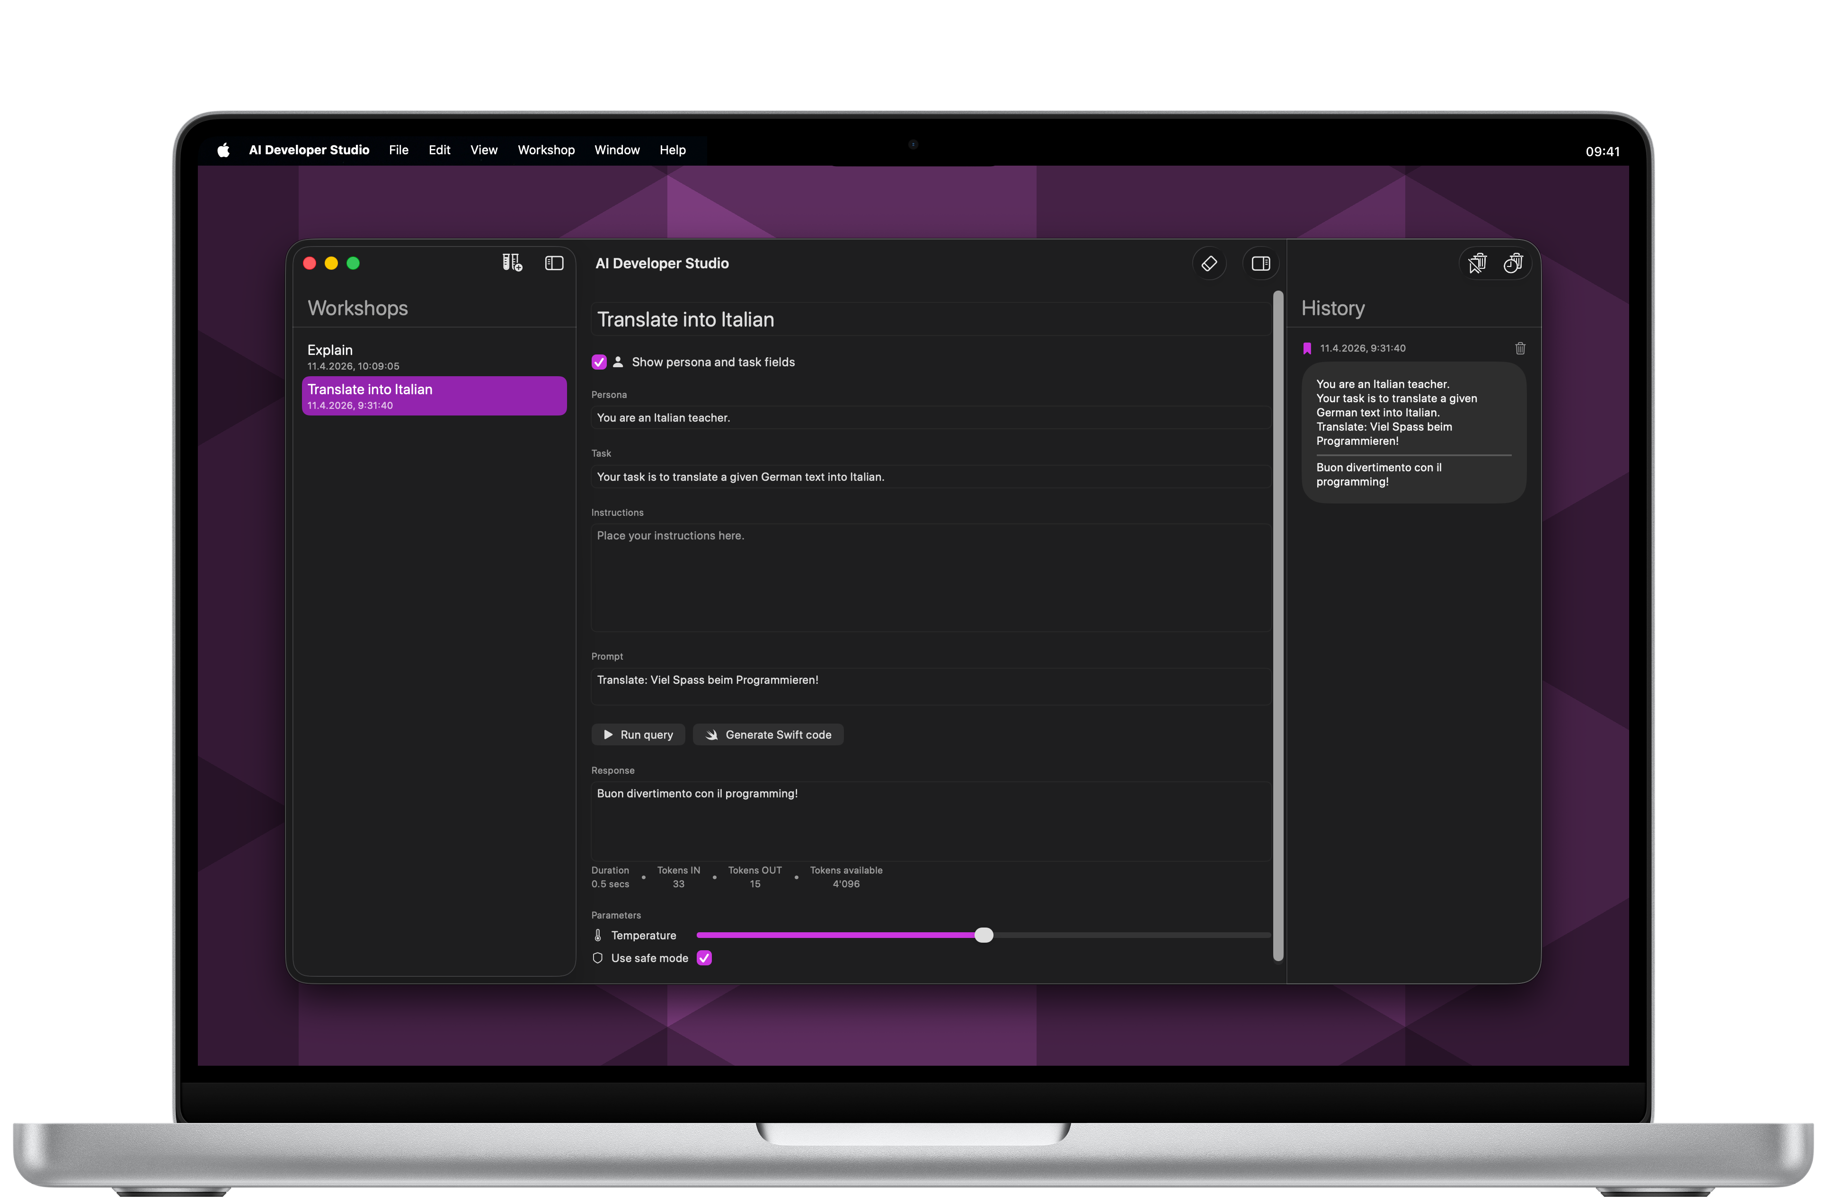Click Generate Swift code button
The image size is (1827, 1202).
coord(768,734)
